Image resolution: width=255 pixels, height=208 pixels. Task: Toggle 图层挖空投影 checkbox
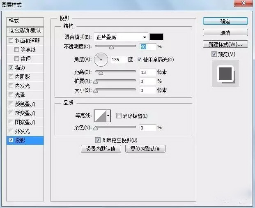pos(98,140)
